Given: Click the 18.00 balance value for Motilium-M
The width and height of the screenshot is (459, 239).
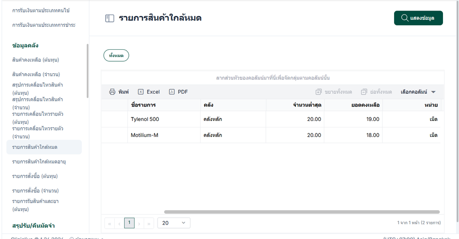Looking at the screenshot, I should coord(373,135).
